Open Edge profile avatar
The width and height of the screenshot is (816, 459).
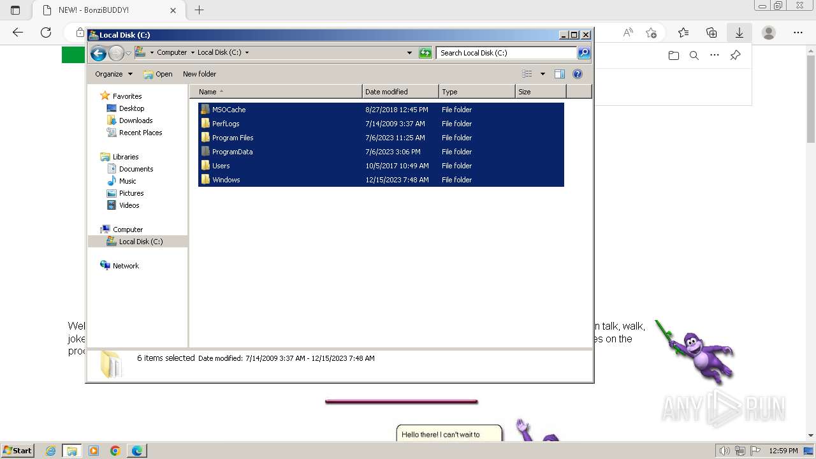coord(769,33)
